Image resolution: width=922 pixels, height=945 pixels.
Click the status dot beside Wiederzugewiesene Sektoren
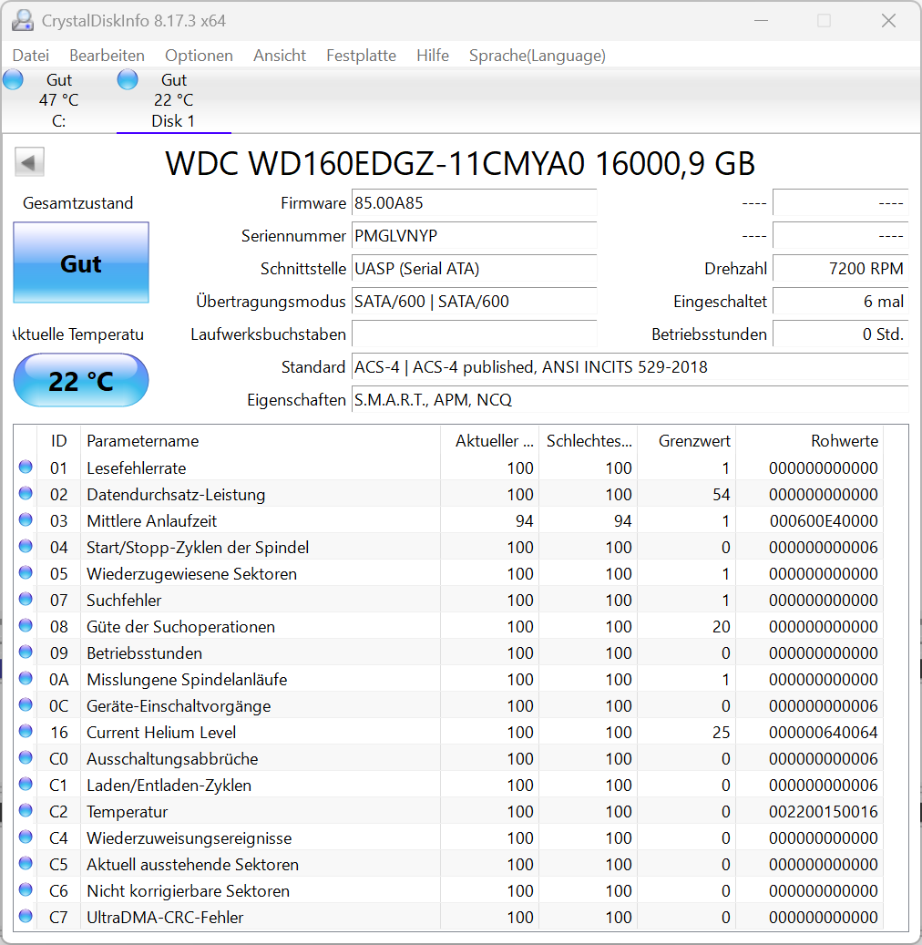26,573
